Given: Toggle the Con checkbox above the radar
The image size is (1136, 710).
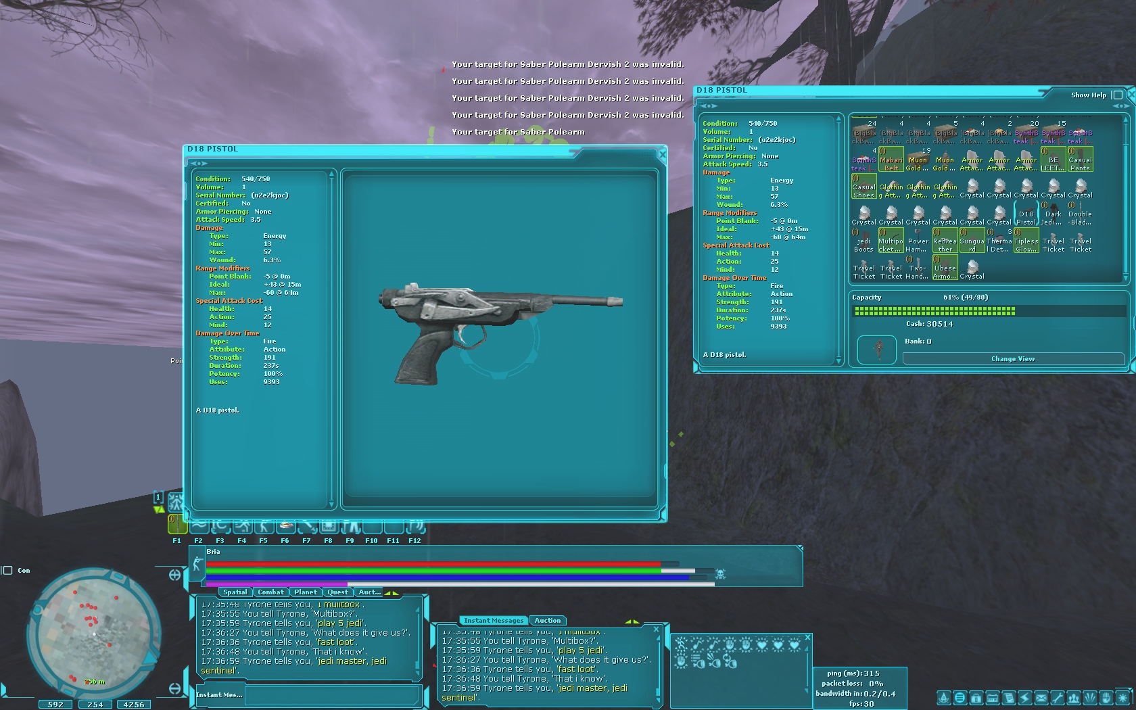Looking at the screenshot, I should pyautogui.click(x=8, y=571).
